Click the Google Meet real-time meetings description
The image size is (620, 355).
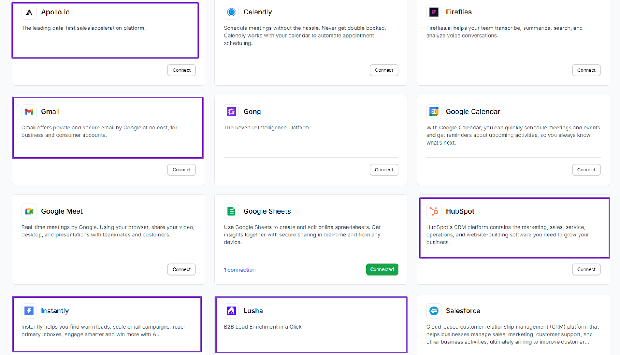(x=108, y=231)
